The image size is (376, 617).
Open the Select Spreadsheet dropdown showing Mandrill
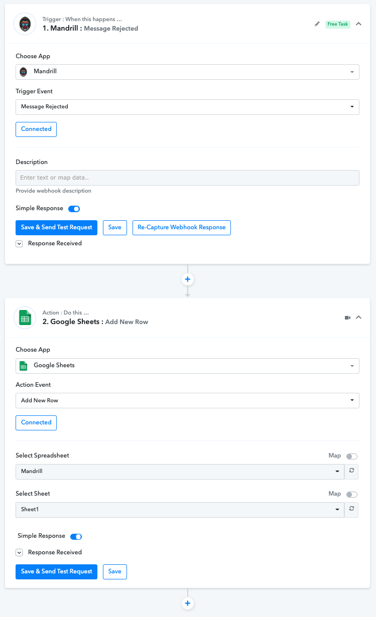pos(180,472)
